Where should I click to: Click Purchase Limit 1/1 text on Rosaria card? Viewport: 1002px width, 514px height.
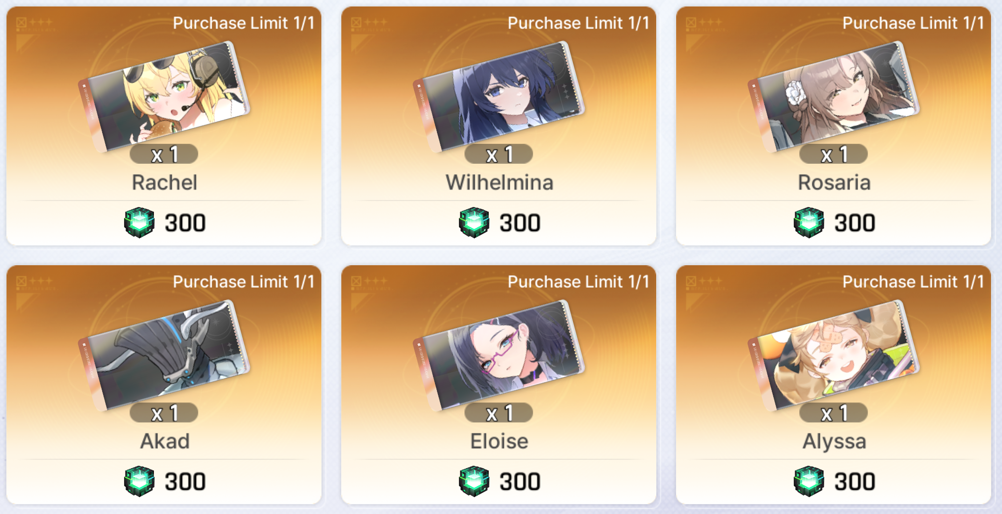tap(913, 23)
